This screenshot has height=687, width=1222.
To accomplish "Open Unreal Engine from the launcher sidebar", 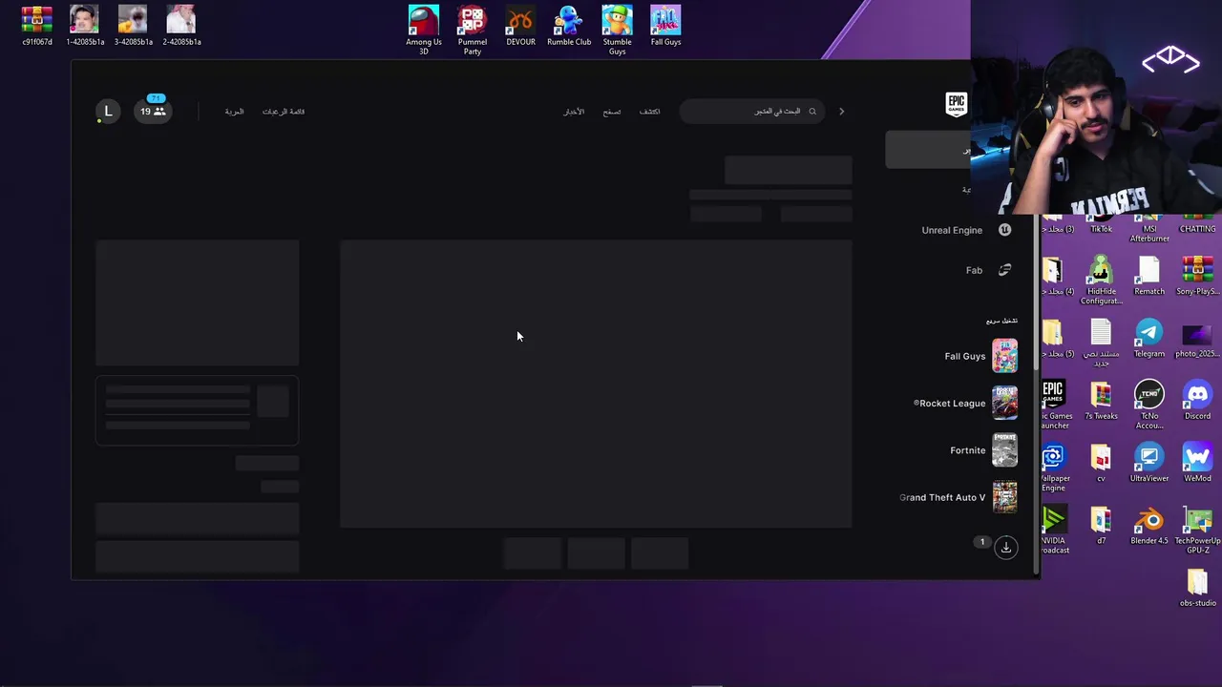I will (964, 230).
